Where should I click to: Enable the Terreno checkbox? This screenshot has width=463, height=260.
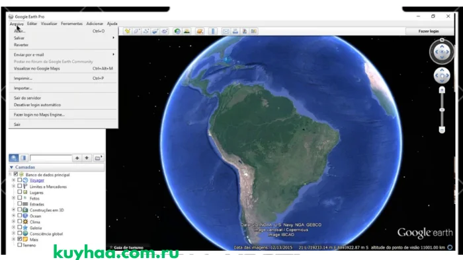(19, 245)
